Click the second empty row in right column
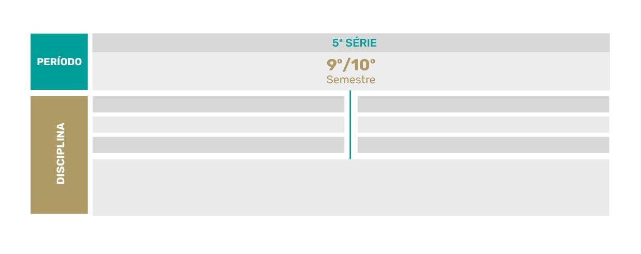 (483, 125)
